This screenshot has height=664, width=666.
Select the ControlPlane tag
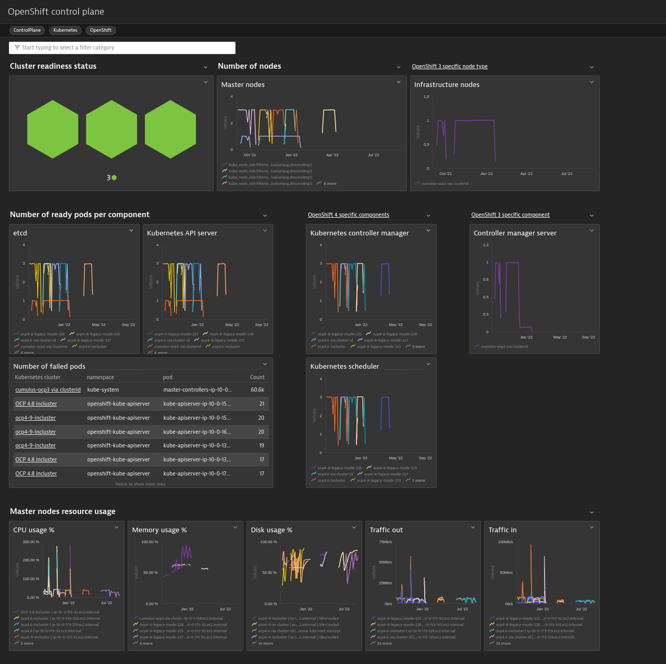27,30
